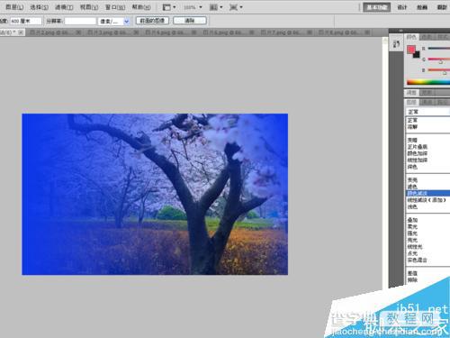Switch to the 基本功能 workspace
Screen dimensions: 450x338
point(376,7)
